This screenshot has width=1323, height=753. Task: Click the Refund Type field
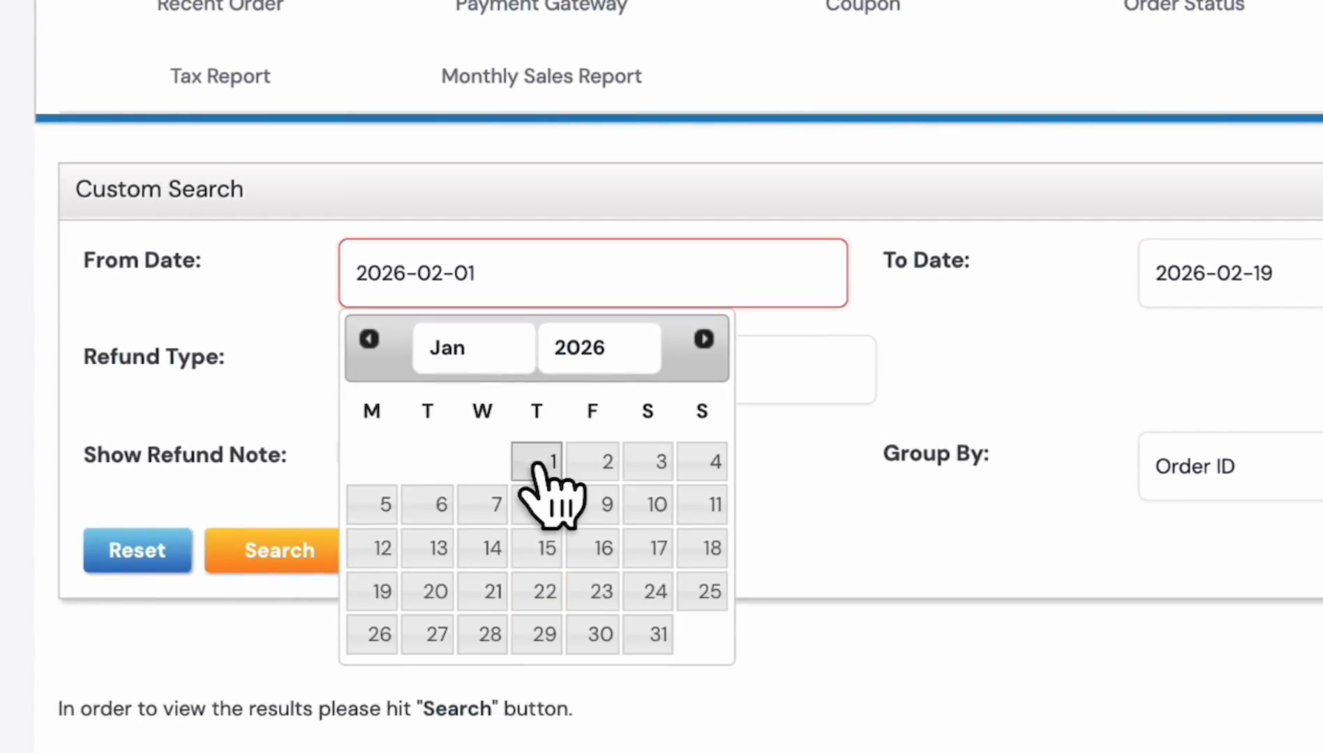point(805,370)
